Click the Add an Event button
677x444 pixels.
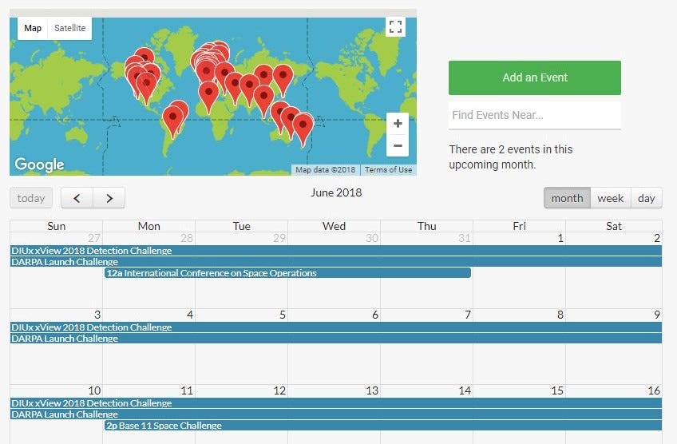[x=535, y=77]
